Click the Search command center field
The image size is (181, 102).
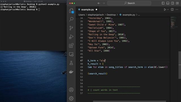[129, 3]
